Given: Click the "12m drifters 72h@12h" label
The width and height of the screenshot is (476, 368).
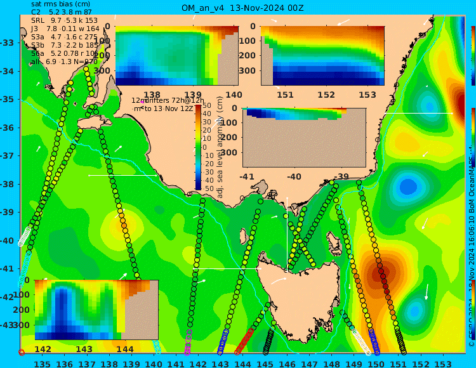Looking at the screenshot, I should [168, 100].
